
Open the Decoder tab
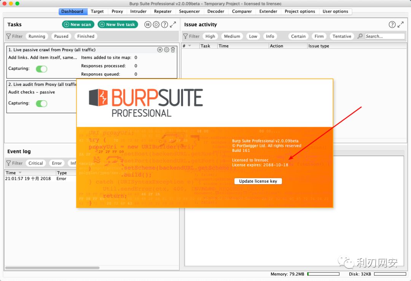click(216, 11)
